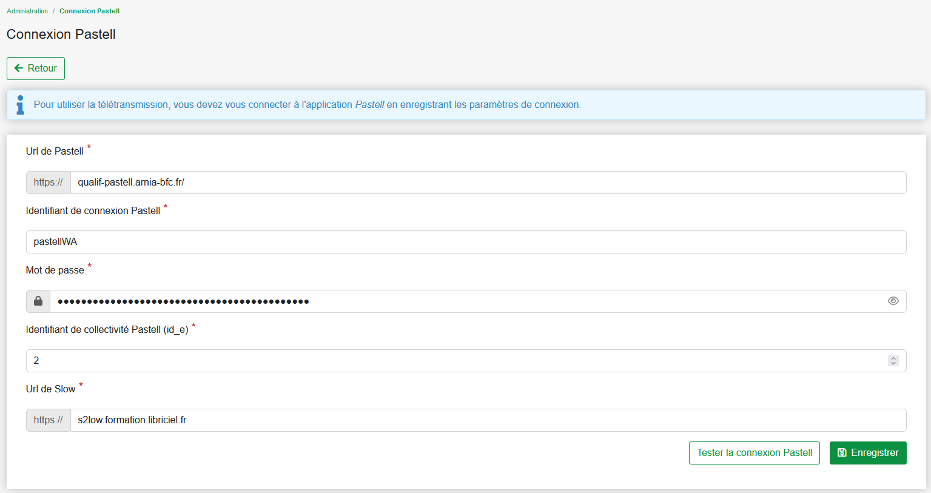931x493 pixels.
Task: Click the Identifiant de collectivité Pastell label
Action: (x=107, y=330)
